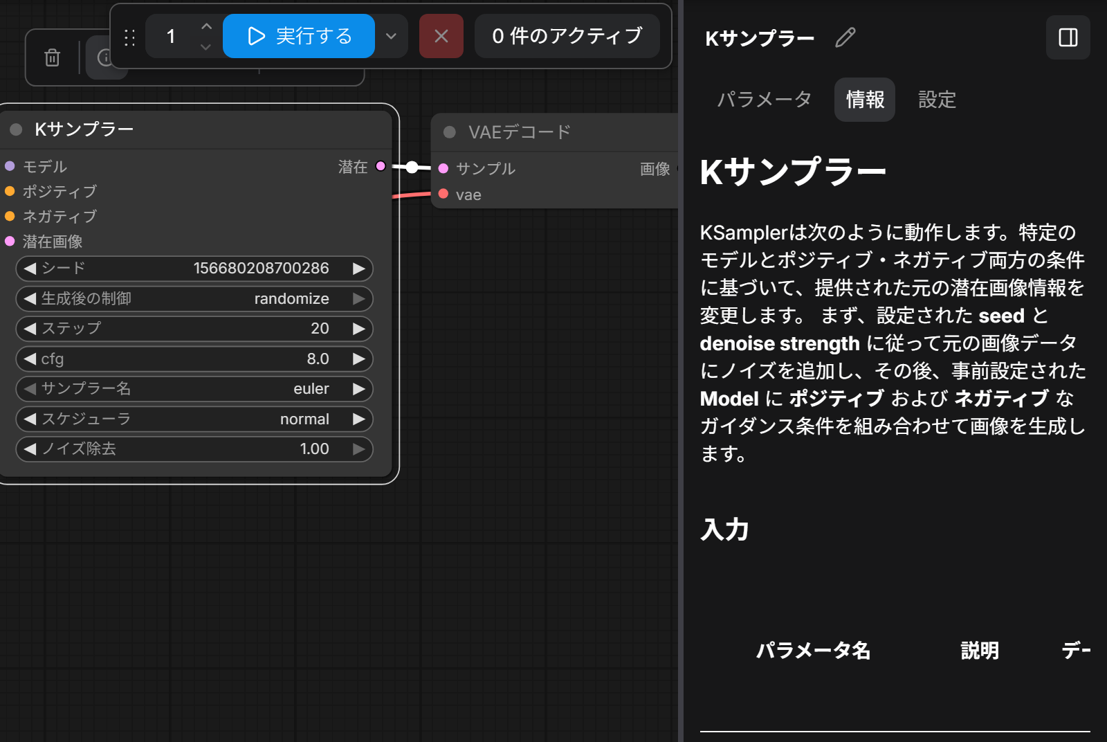Click the vae input socket
The height and width of the screenshot is (742, 1107).
[x=443, y=194]
